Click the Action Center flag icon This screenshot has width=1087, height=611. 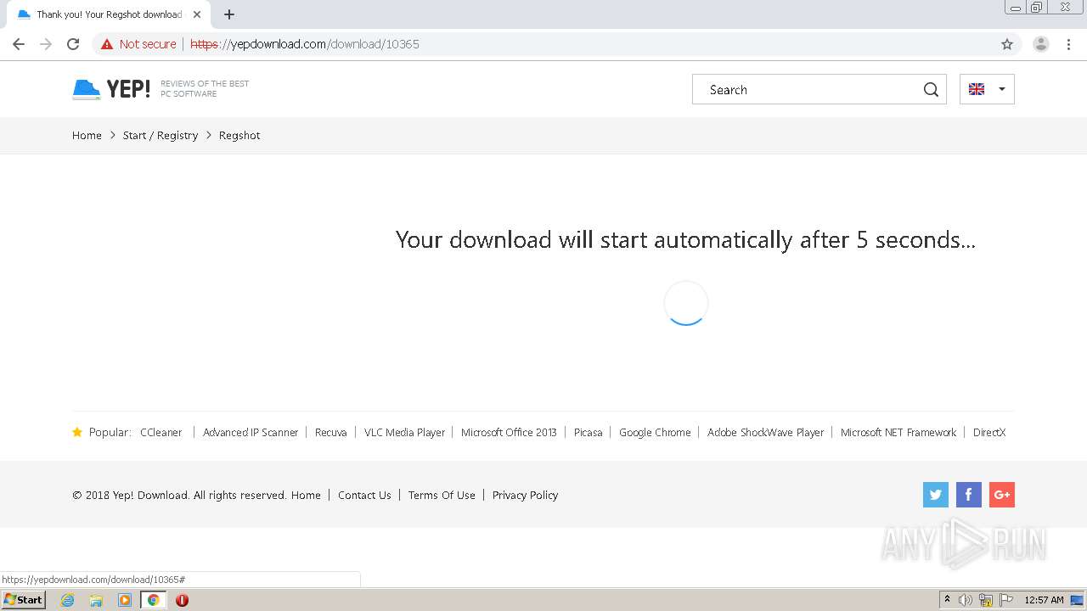tap(1006, 600)
